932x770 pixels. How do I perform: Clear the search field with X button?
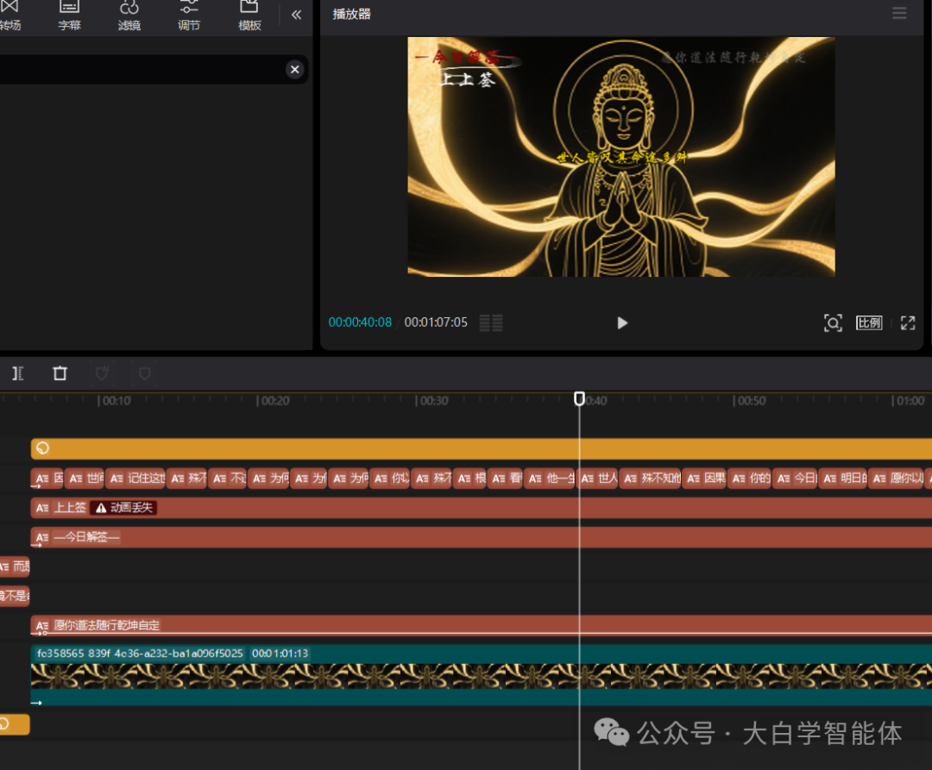(x=295, y=70)
